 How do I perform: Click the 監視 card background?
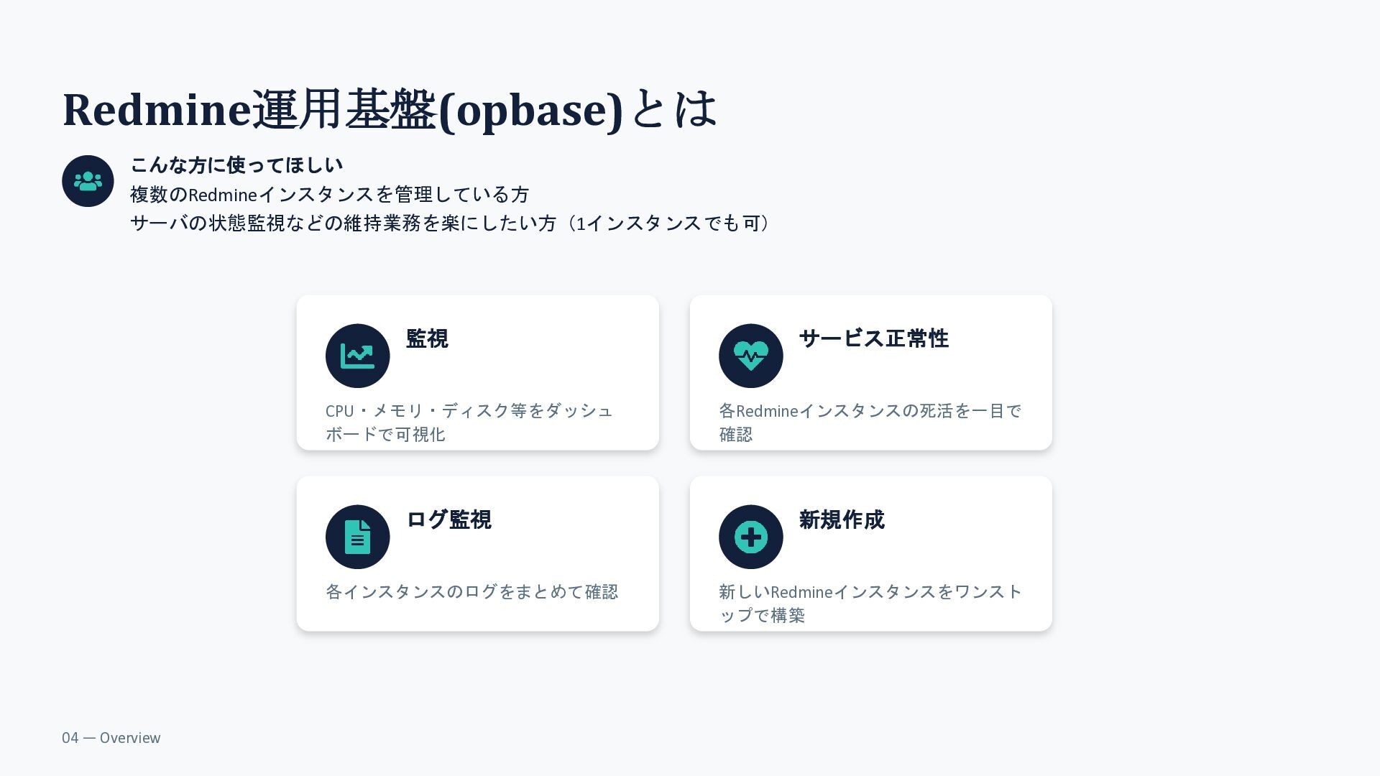pos(477,372)
